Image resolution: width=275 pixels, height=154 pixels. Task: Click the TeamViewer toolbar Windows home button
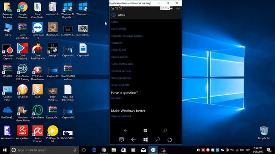click(145, 139)
